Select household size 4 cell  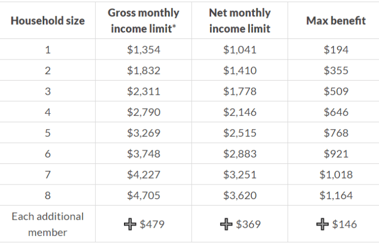(x=48, y=112)
